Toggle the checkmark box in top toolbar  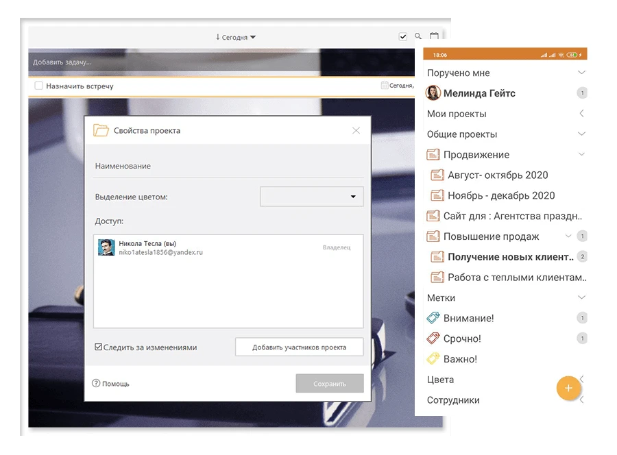pyautogui.click(x=402, y=37)
